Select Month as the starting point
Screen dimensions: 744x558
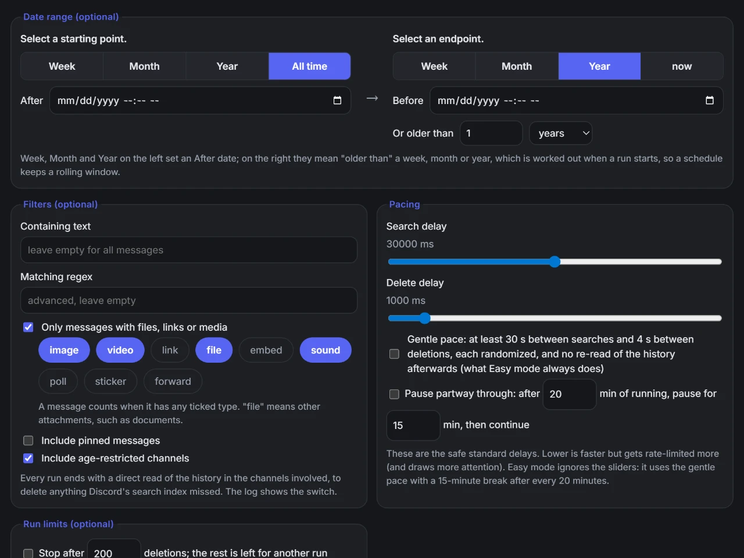click(x=145, y=66)
